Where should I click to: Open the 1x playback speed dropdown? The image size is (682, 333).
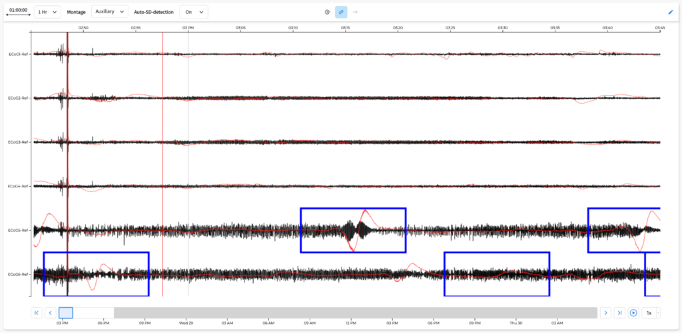point(651,312)
